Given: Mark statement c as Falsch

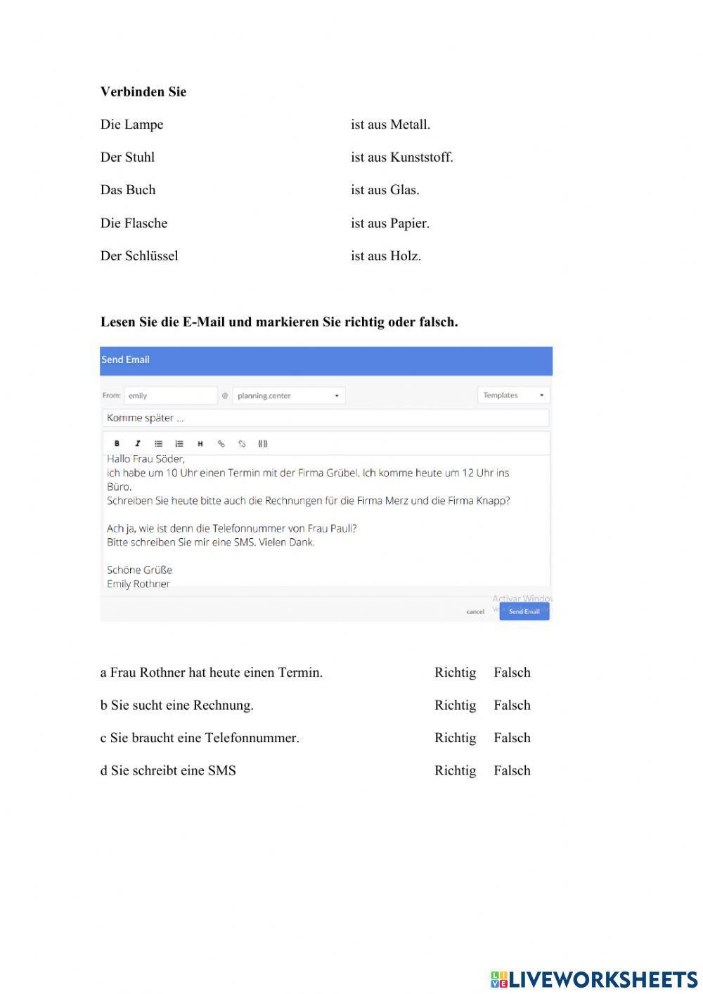Looking at the screenshot, I should 512,738.
